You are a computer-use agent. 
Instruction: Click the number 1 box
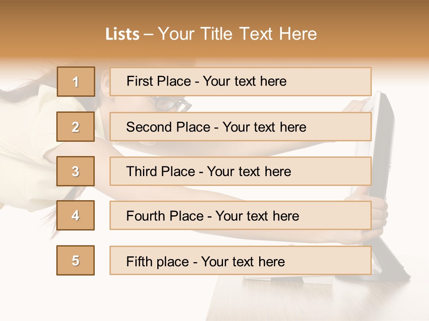[x=76, y=82]
